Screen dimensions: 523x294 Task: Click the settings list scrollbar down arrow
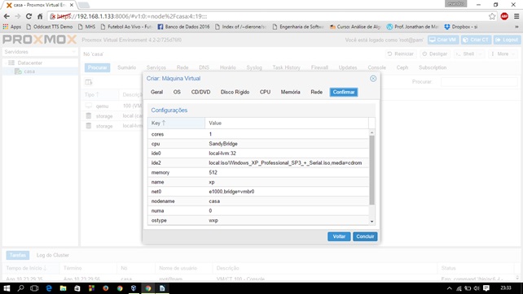[372, 222]
